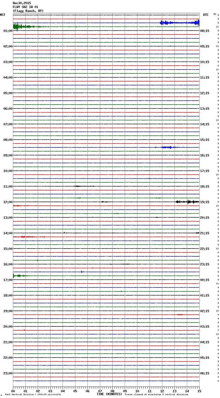Click the MST timezone header
Viewport: 220px width, 398px height.
coord(3,15)
